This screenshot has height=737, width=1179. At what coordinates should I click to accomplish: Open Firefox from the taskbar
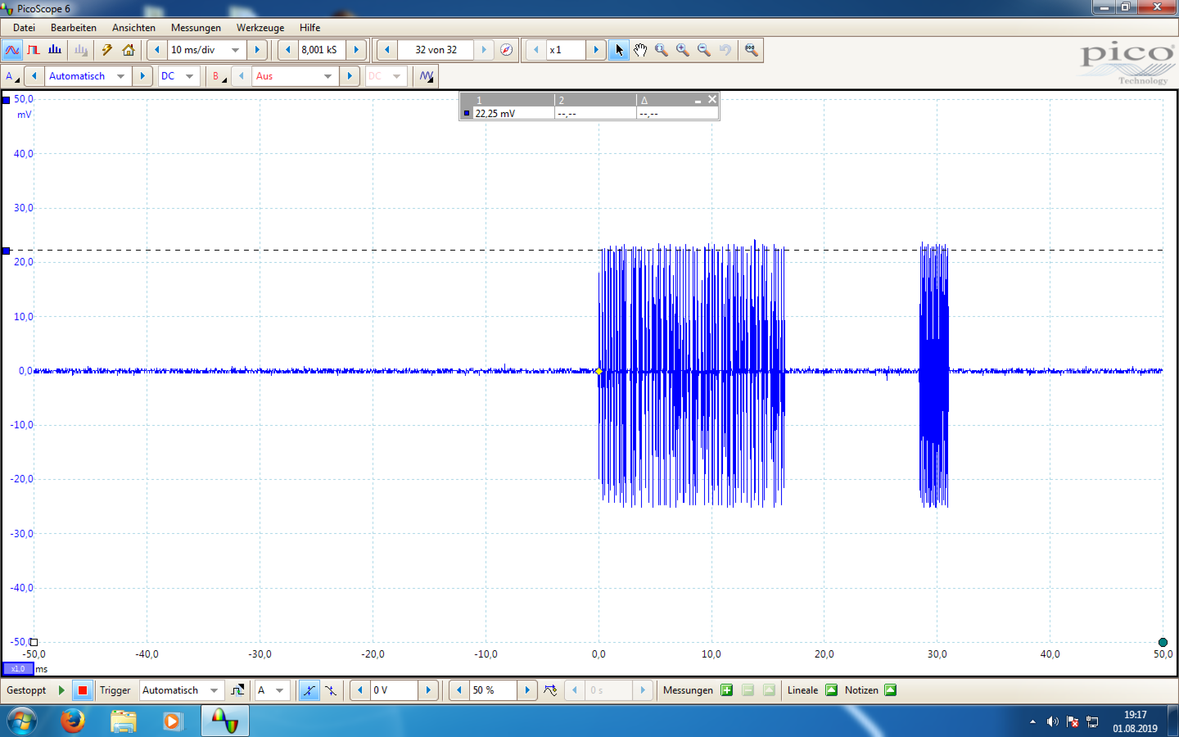coord(72,721)
